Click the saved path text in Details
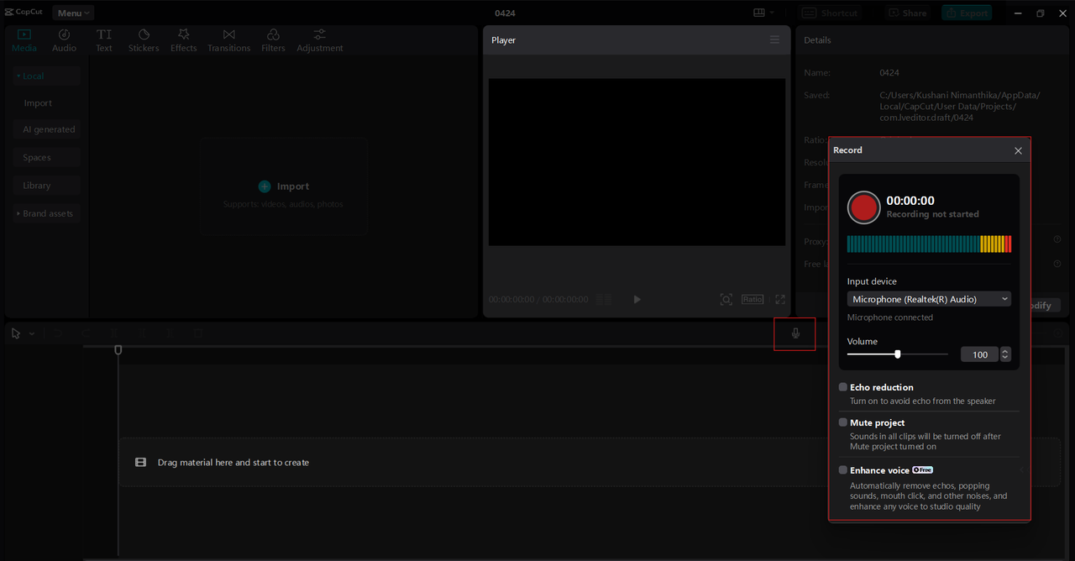The width and height of the screenshot is (1075, 561). tap(959, 107)
